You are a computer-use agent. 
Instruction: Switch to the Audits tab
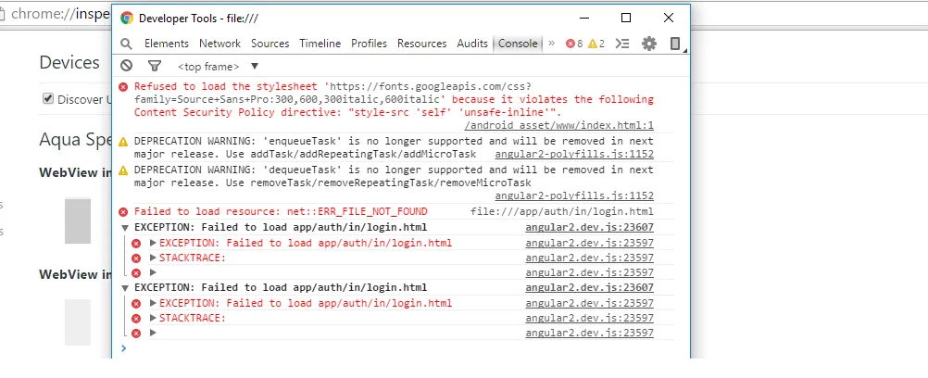(x=472, y=44)
